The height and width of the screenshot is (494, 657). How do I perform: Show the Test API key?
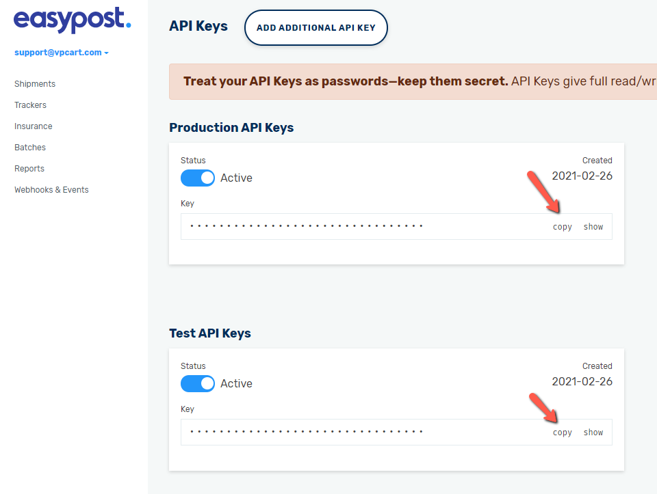pyautogui.click(x=593, y=433)
